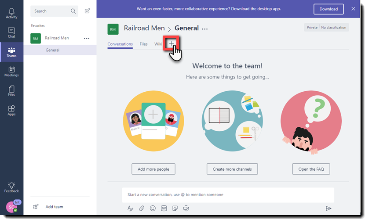Viewport: 365px width, 219px height.
Task: Click Add more people button
Action: pyautogui.click(x=153, y=169)
